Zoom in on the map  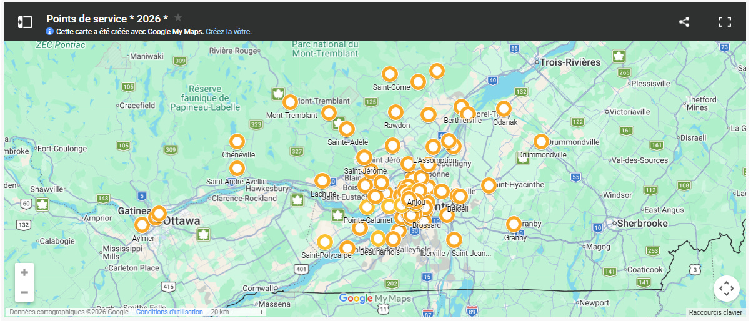tap(24, 273)
